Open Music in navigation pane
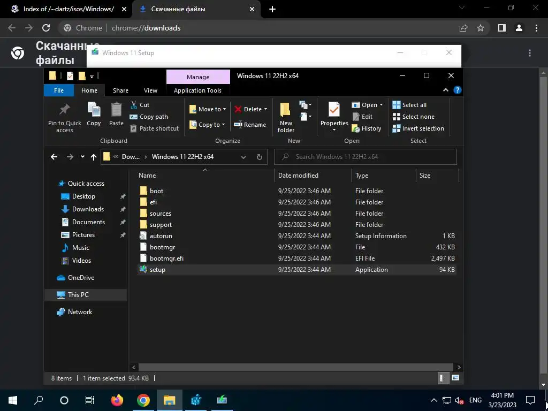Screen dimensions: 548x411 click(x=80, y=247)
